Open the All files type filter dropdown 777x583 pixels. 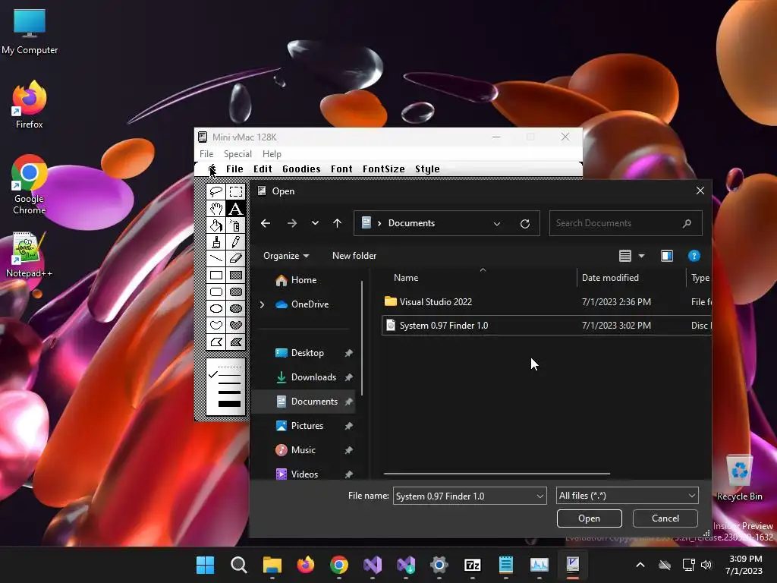627,496
